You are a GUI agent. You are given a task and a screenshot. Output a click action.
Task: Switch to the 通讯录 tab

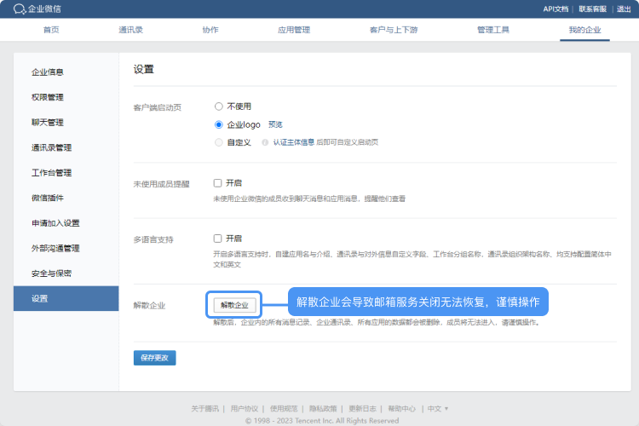(x=130, y=29)
